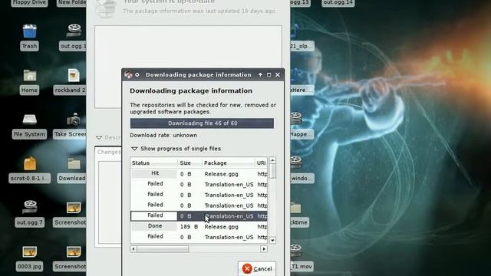Viewport: 491px width, 276px height.
Task: Click the Downloading file 46 of 60 progress bar
Action: click(x=202, y=123)
